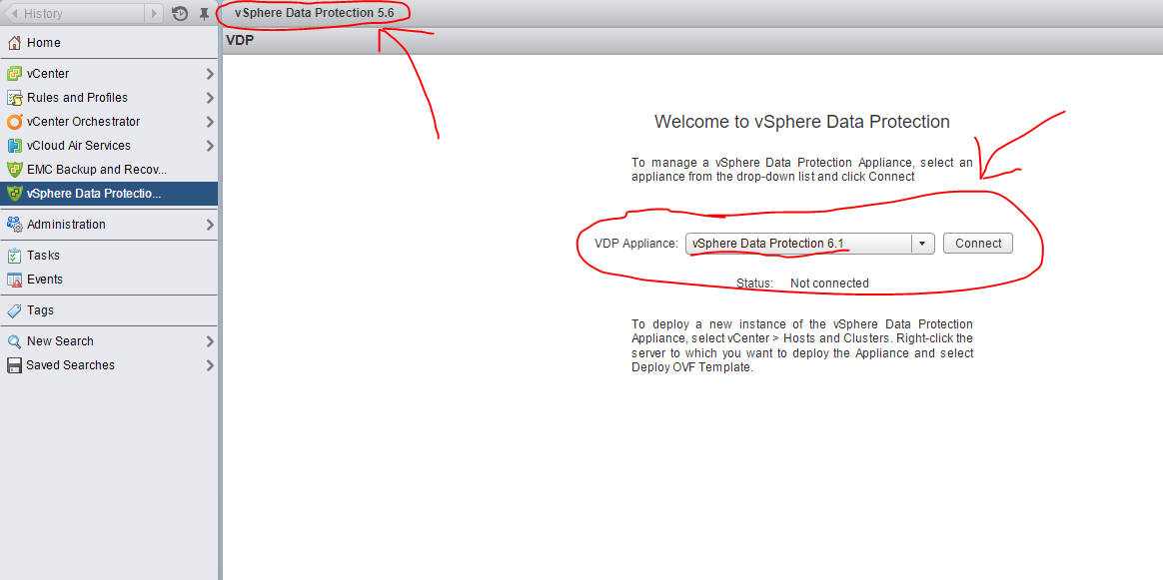Click the Home house icon
Screen dimensions: 1163x580
(14, 43)
